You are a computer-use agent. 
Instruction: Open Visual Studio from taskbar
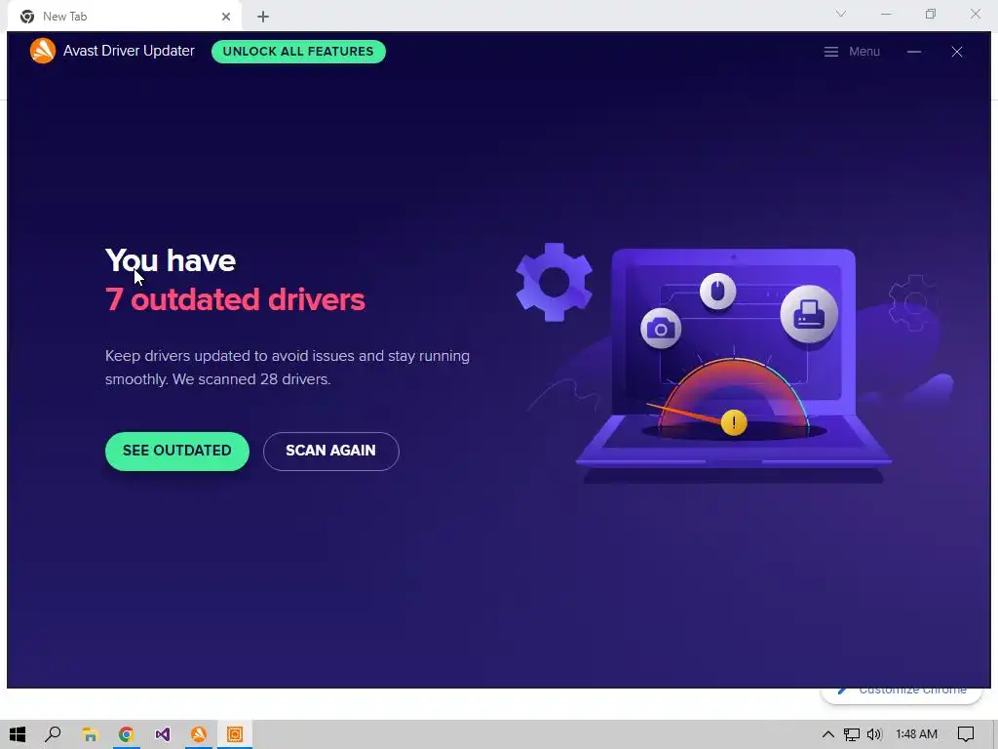(x=163, y=734)
